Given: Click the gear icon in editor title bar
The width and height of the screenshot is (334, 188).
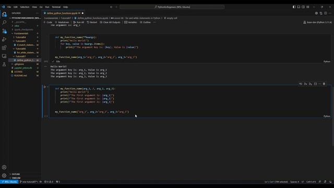Looking at the screenshot, I should click(316, 13).
